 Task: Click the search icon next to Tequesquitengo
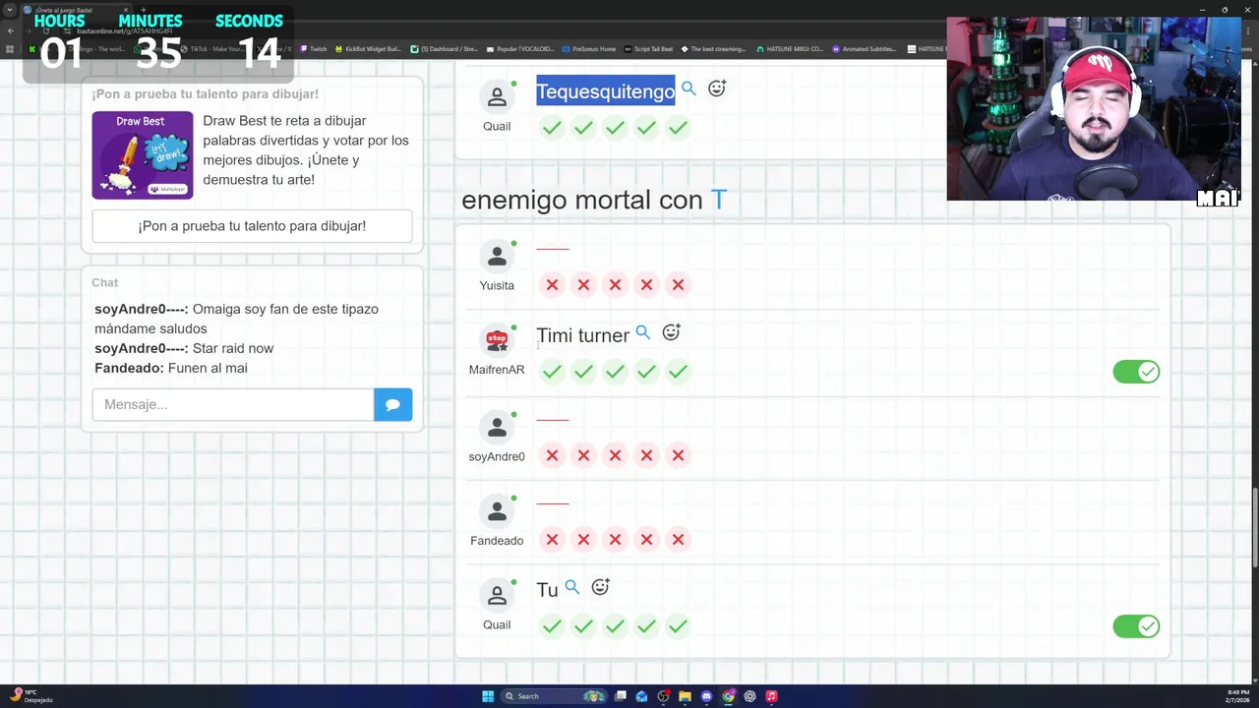(x=689, y=88)
